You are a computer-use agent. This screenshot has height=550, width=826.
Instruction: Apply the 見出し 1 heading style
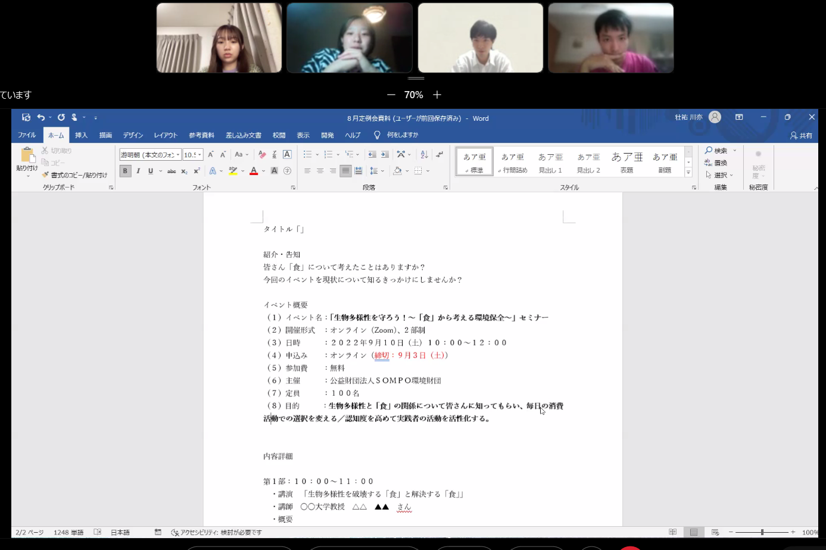tap(550, 161)
